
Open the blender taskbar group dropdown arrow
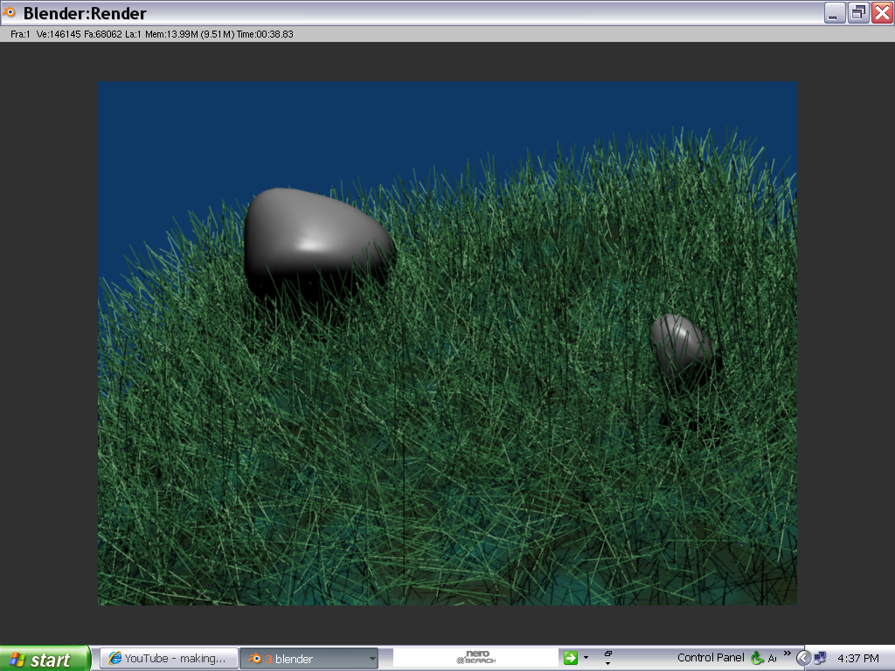click(372, 659)
